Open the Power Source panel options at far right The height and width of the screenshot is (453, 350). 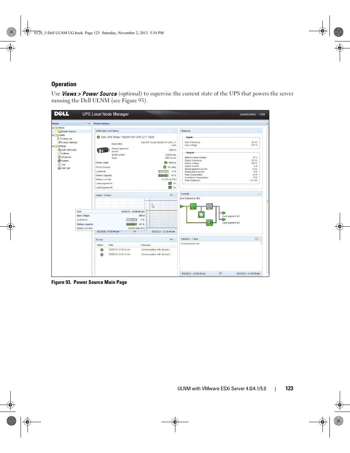click(267, 124)
